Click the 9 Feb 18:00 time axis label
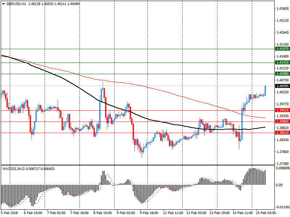This screenshot has width=290, height=217. point(149,213)
